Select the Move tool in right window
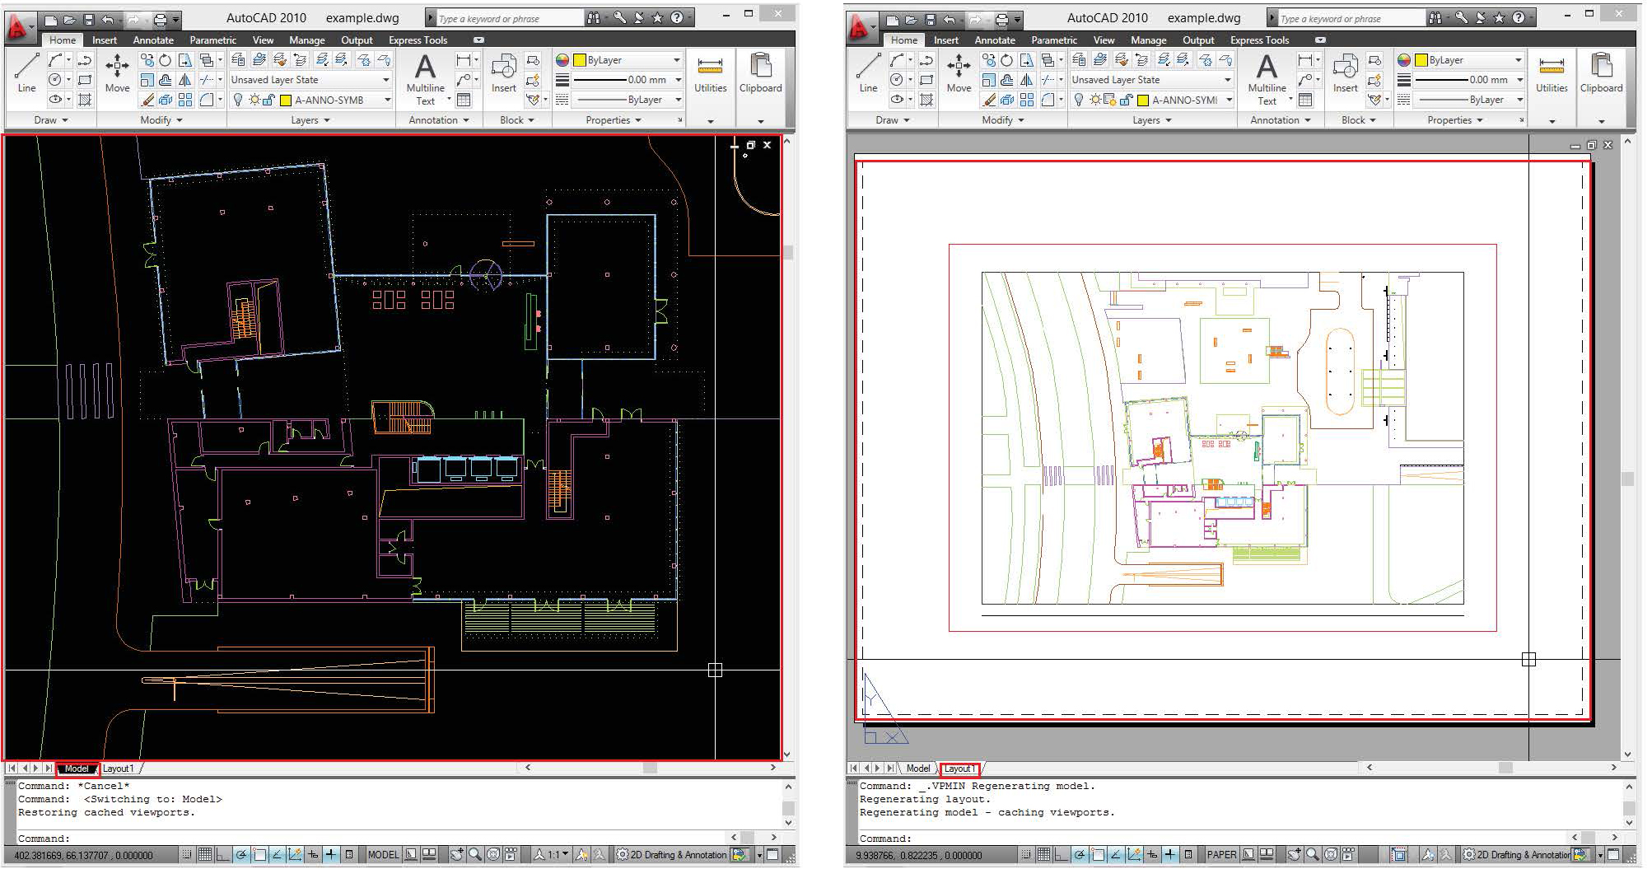1652x869 pixels. tap(959, 72)
